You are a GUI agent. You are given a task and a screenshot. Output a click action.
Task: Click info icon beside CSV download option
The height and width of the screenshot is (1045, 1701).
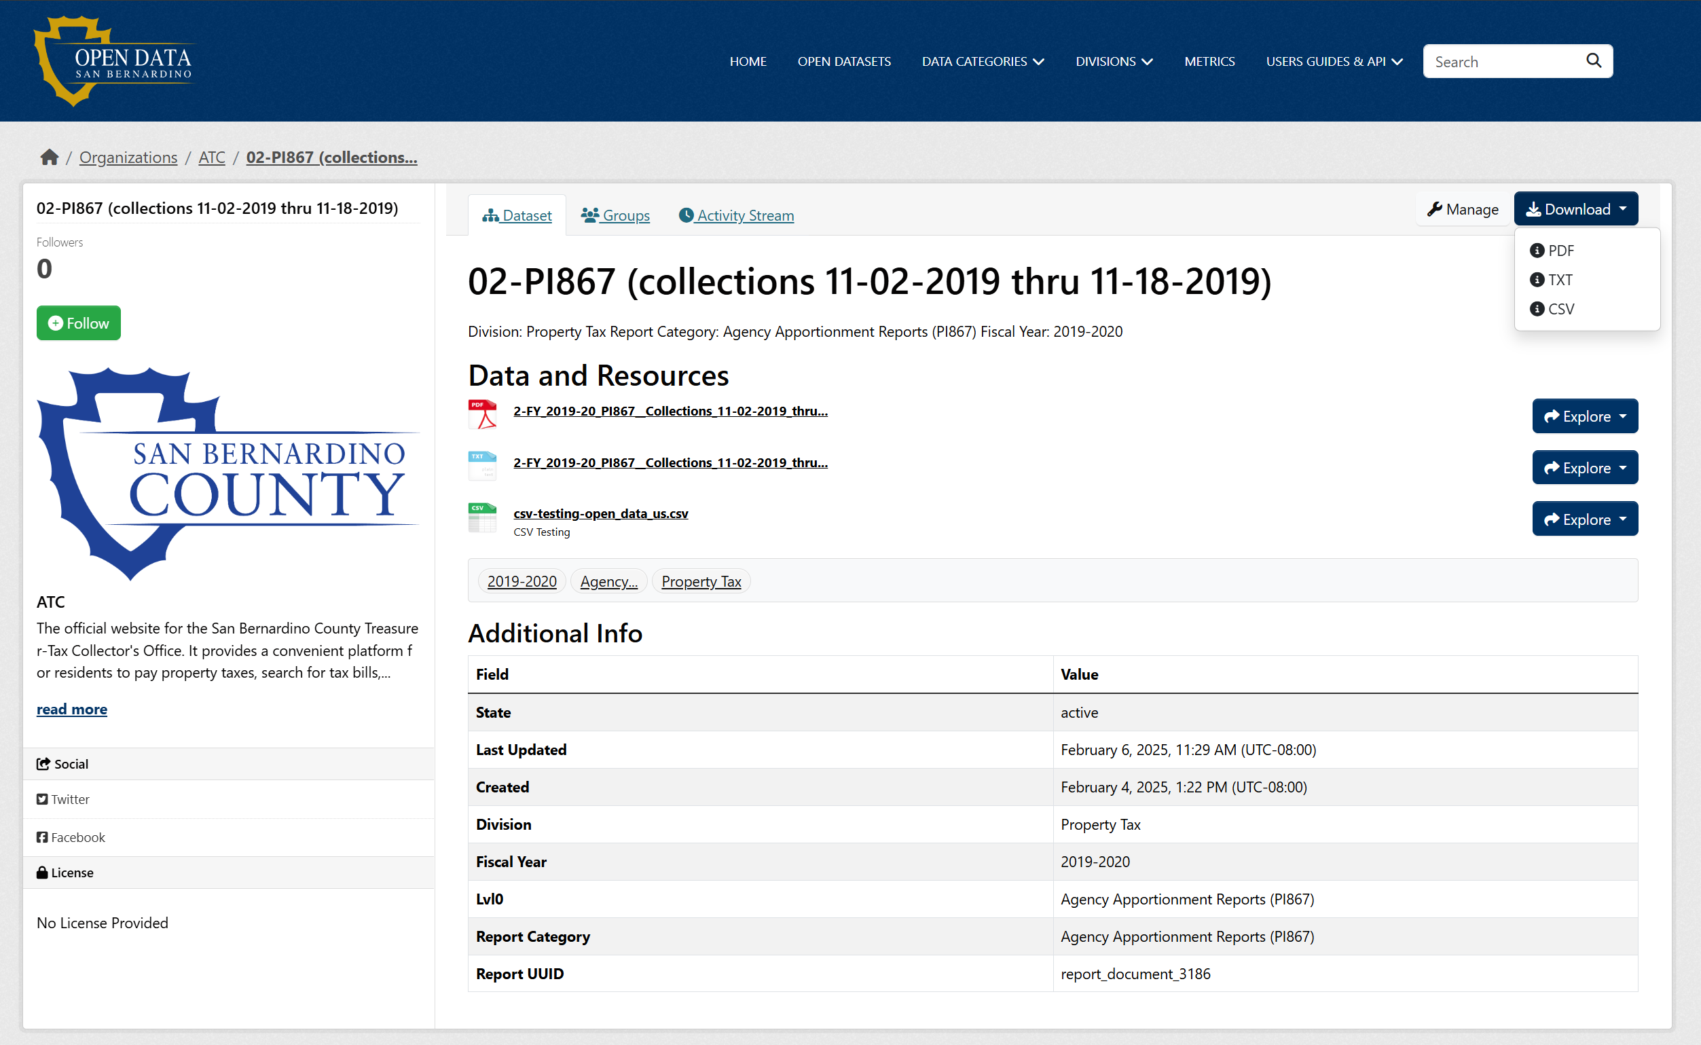pos(1537,309)
